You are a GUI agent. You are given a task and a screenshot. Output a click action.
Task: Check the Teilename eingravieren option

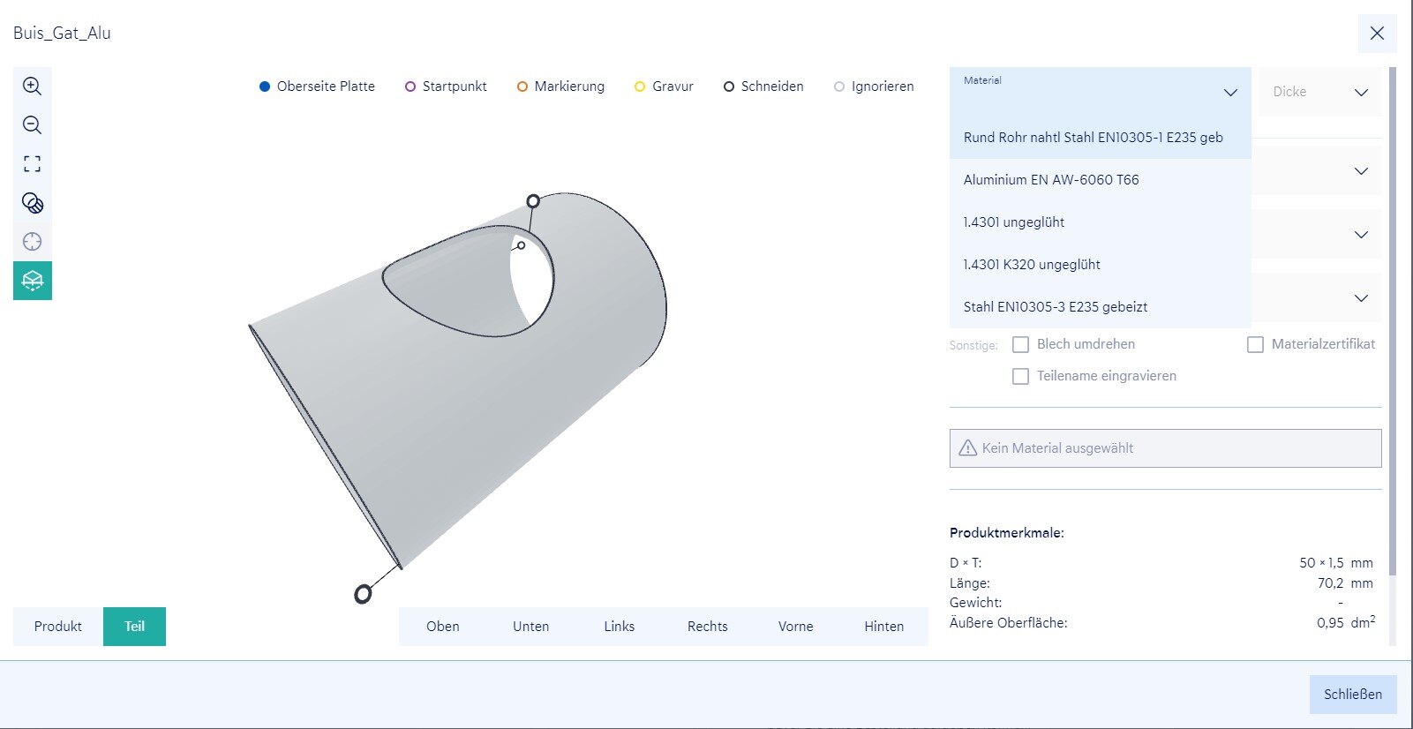1020,376
